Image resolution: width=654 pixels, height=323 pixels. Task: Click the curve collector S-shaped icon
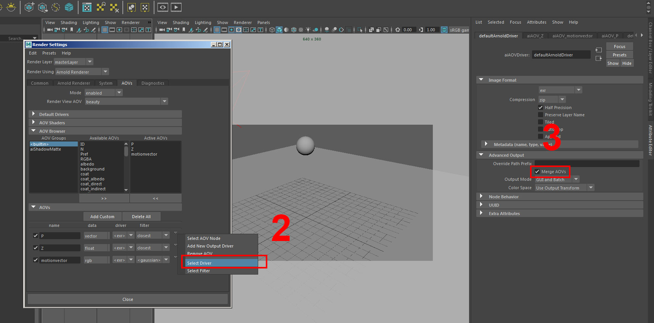click(56, 7)
